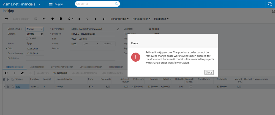Add new record with plus icon
This screenshot has width=275, height=115.
click(x=52, y=19)
